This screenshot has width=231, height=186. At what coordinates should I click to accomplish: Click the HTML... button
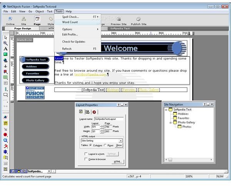(x=118, y=162)
